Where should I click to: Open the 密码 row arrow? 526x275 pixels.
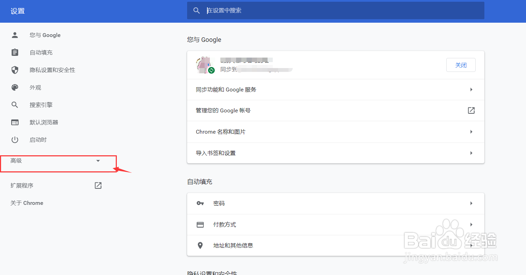click(x=471, y=203)
